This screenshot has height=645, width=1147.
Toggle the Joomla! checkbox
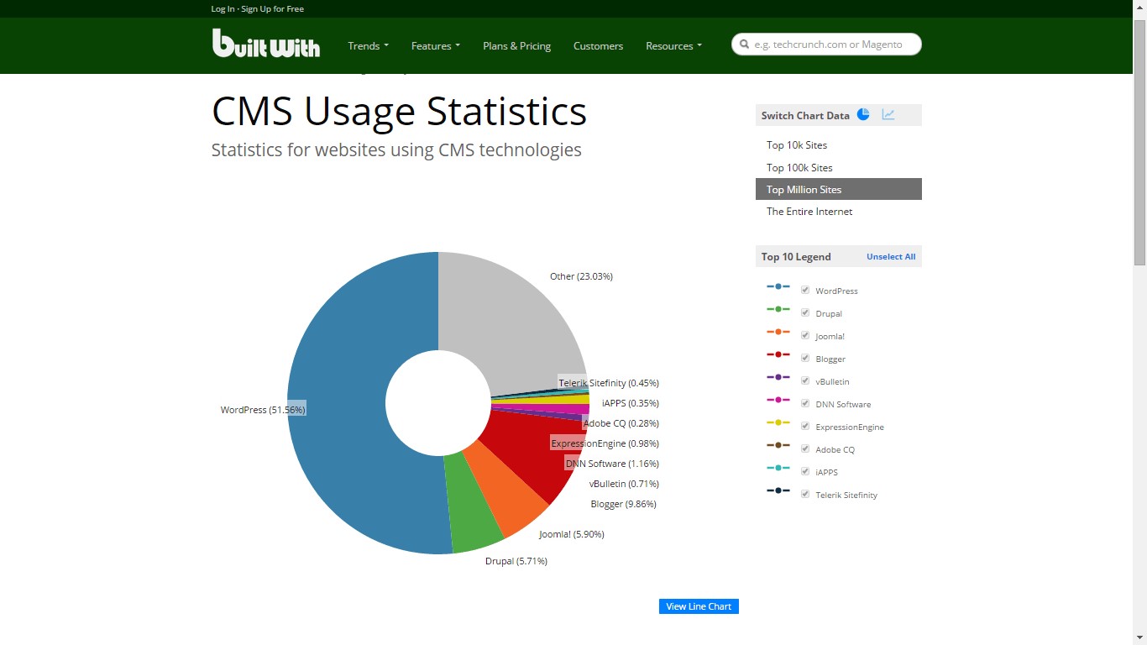tap(805, 336)
